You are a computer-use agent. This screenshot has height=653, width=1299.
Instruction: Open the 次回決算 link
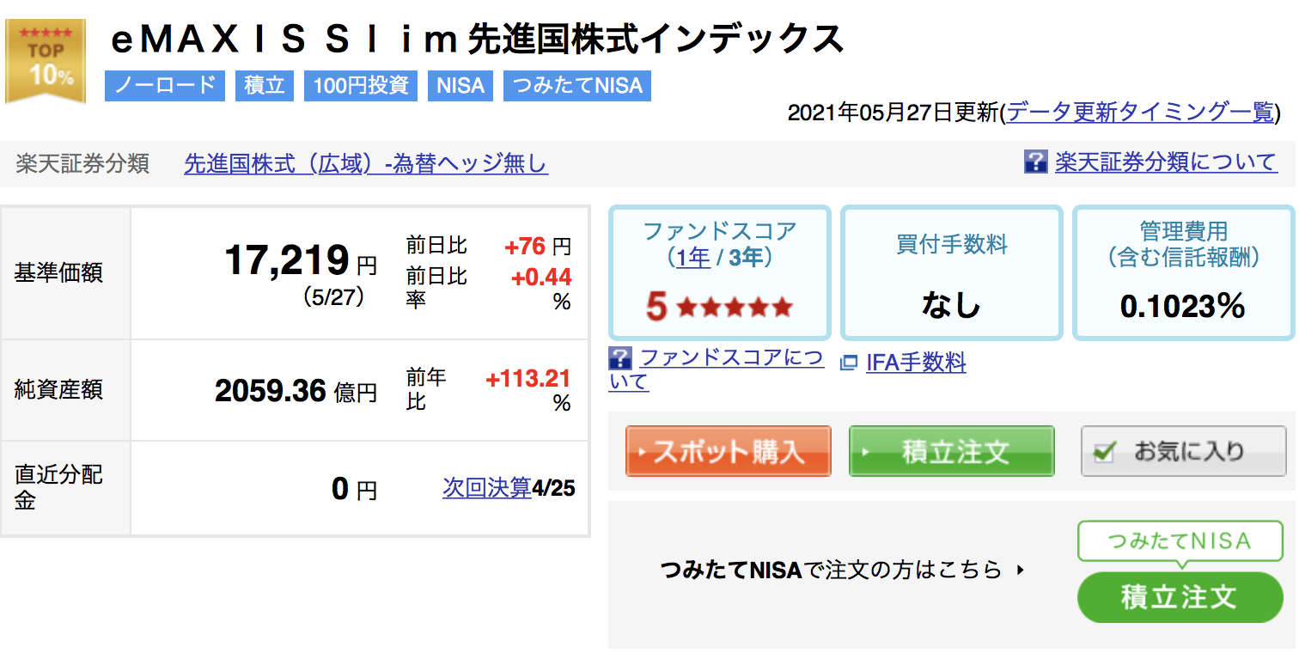(x=487, y=487)
